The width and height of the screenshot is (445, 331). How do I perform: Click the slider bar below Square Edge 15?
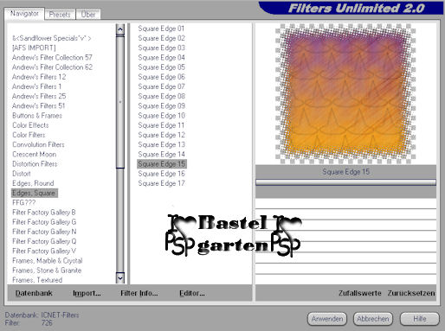345,182
